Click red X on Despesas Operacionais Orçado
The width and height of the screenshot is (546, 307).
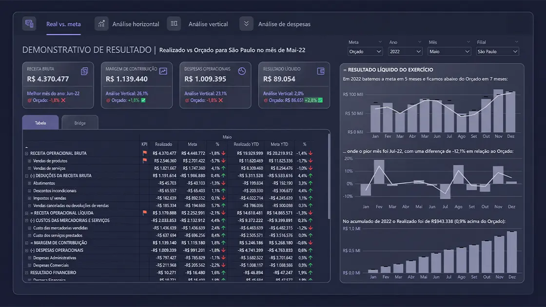click(220, 100)
